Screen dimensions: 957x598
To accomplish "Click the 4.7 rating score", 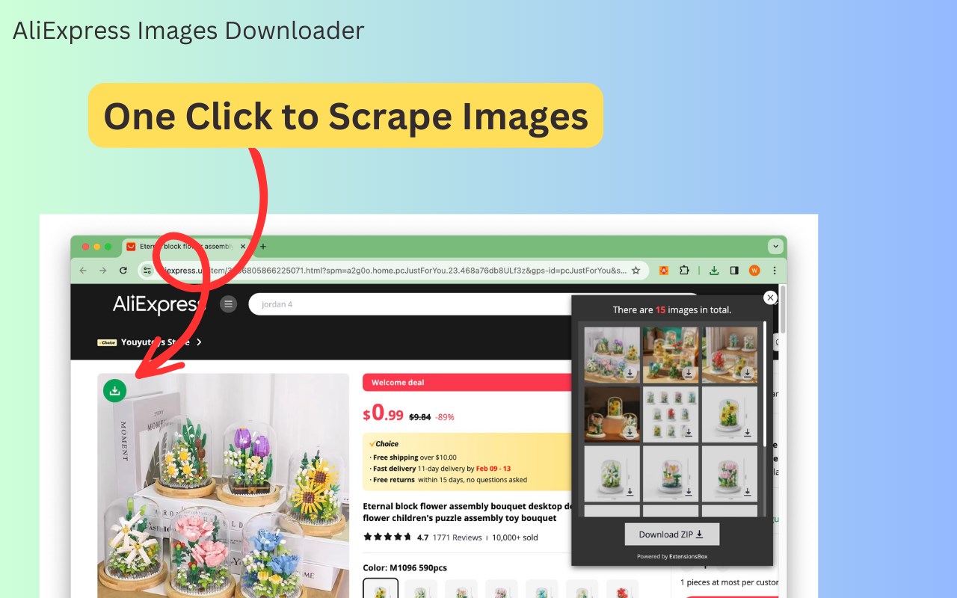I will tap(422, 537).
